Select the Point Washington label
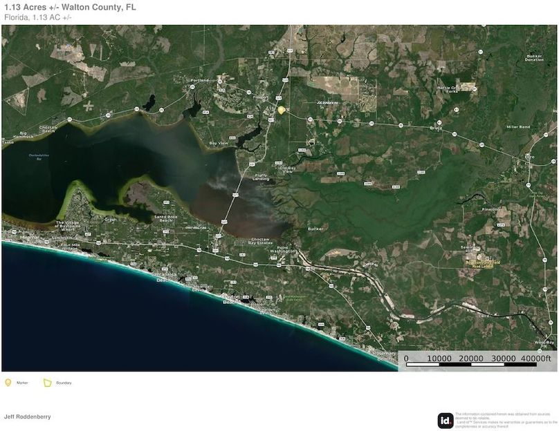Image resolution: width=559 pixels, height=431 pixels. [x=284, y=249]
